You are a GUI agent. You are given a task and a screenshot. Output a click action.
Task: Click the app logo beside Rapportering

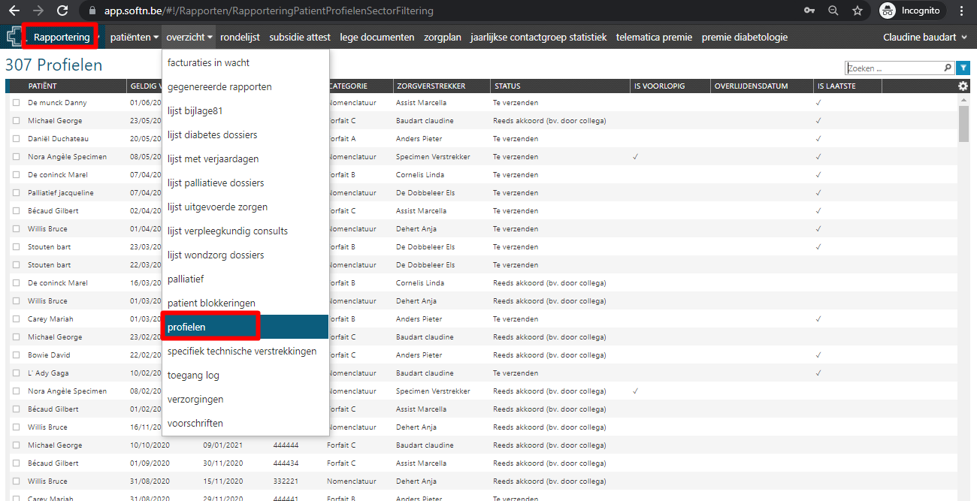14,37
